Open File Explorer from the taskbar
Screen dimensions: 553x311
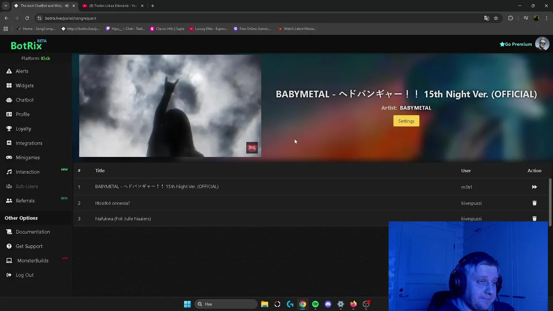coord(265,304)
